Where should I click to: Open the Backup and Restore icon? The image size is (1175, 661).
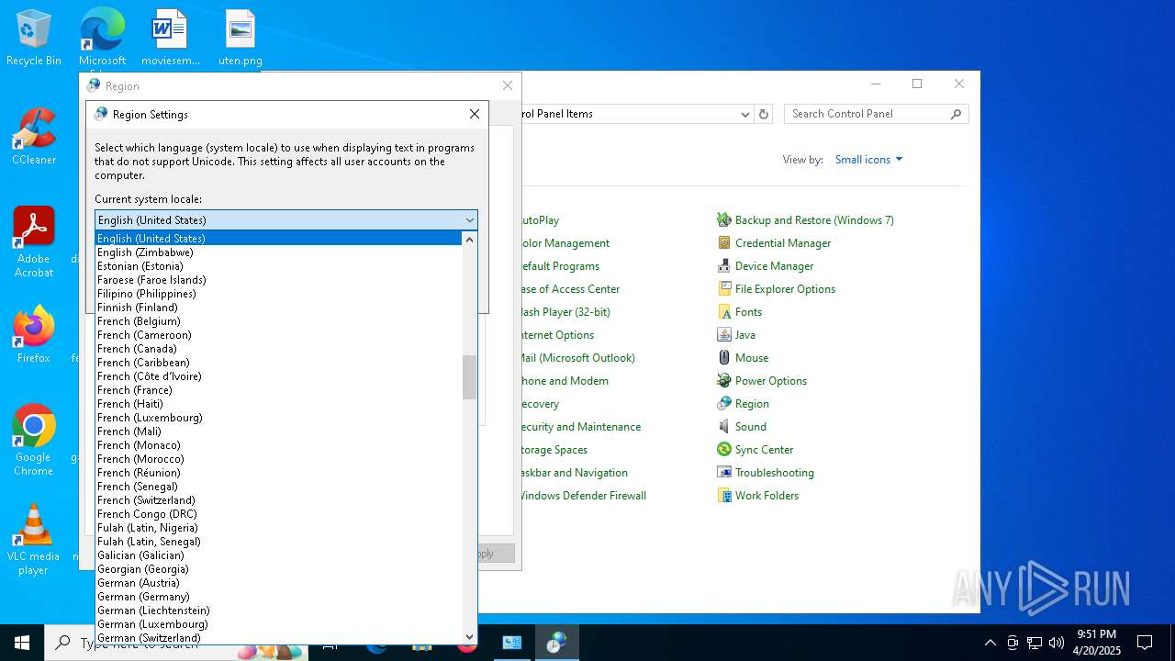(x=724, y=220)
